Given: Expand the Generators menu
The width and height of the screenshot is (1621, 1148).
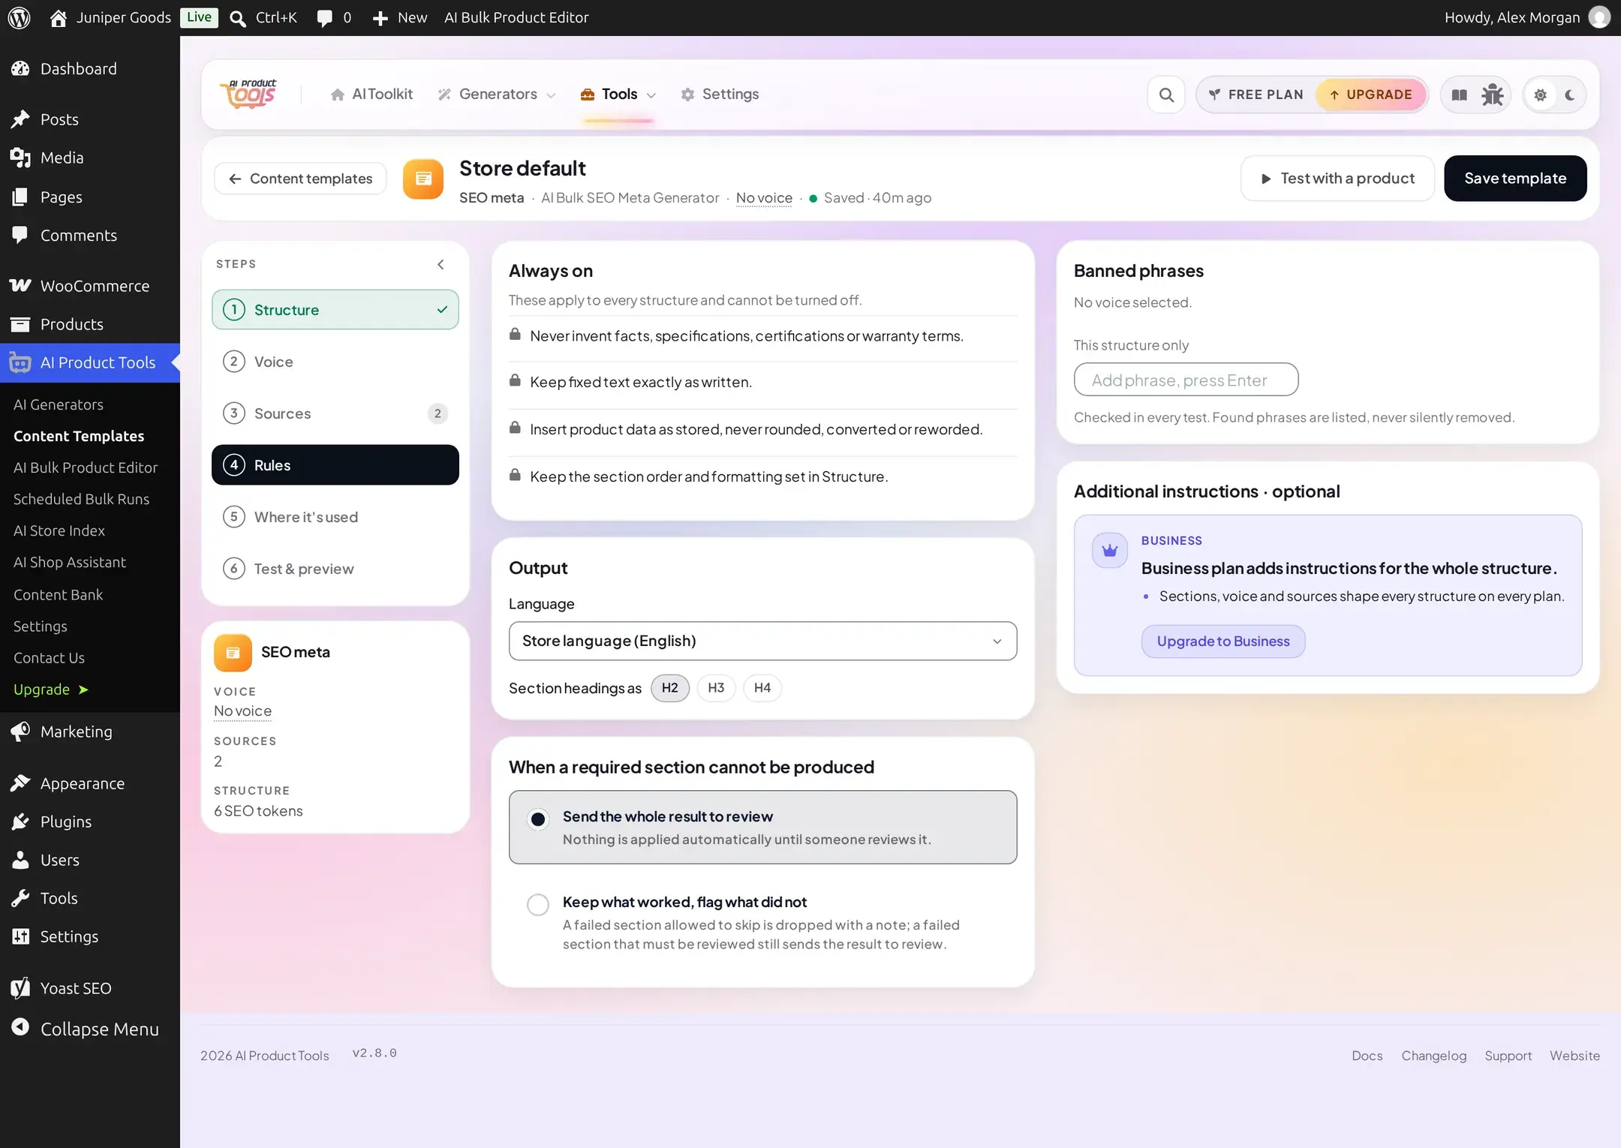Looking at the screenshot, I should pos(497,95).
